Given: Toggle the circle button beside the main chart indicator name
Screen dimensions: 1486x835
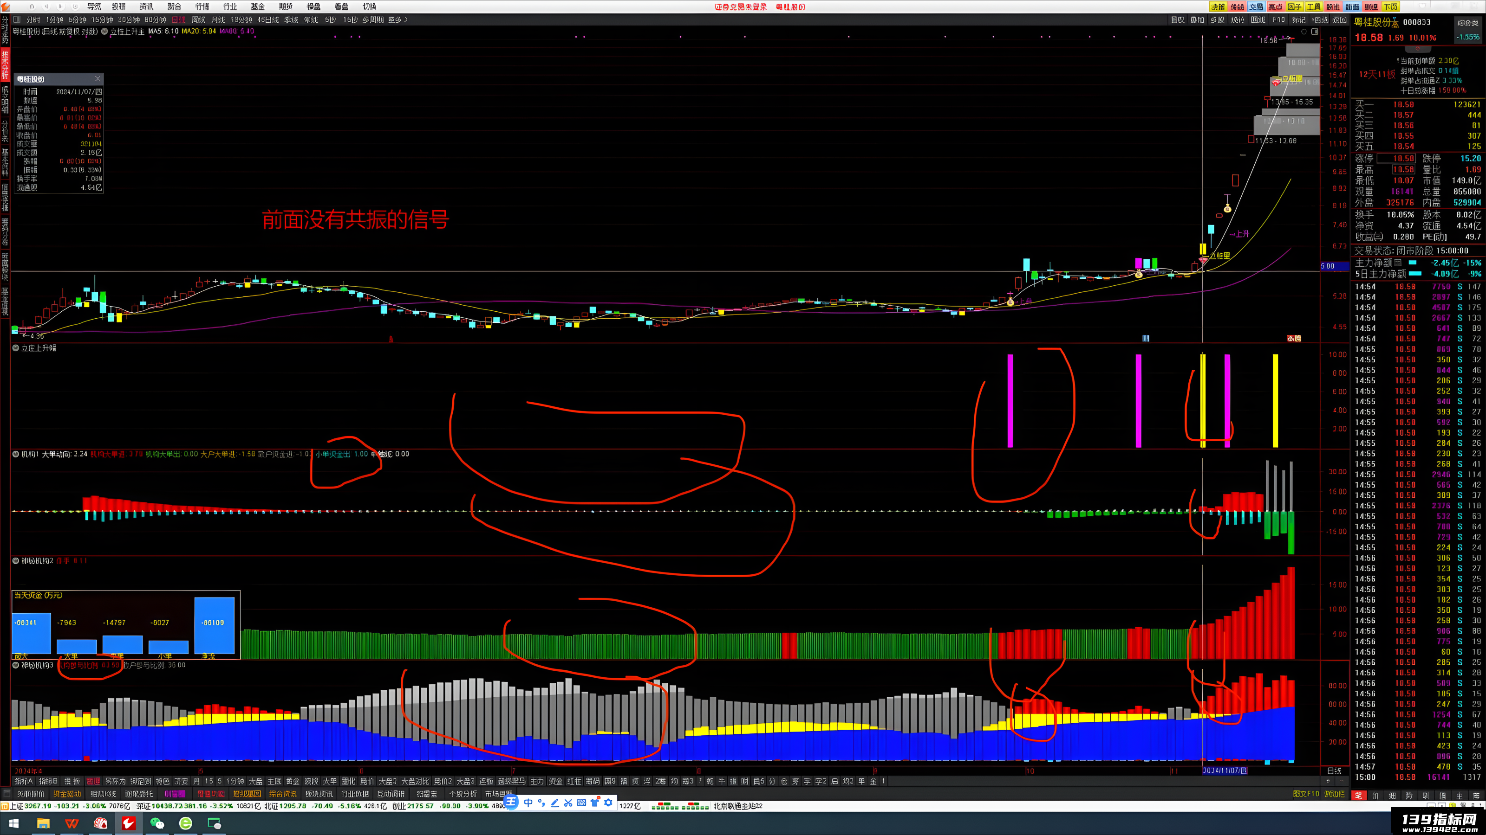Looking at the screenshot, I should pos(104,31).
